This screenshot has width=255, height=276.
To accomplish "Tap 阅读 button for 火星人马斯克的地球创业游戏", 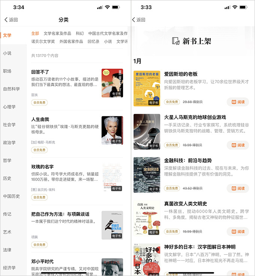I will (x=238, y=145).
